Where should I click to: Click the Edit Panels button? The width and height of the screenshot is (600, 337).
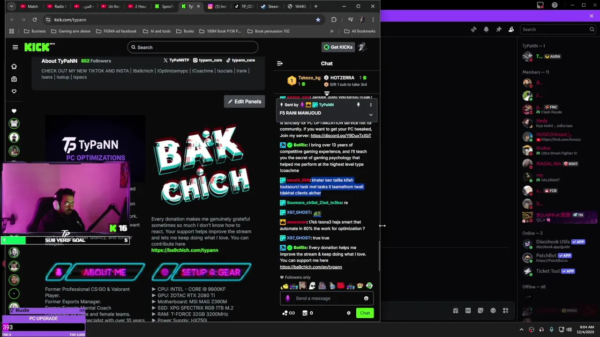[x=245, y=102]
